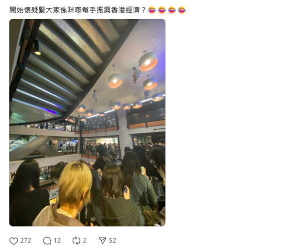299x250 pixels.
Task: Click the 272 likes count
Action: click(x=26, y=241)
